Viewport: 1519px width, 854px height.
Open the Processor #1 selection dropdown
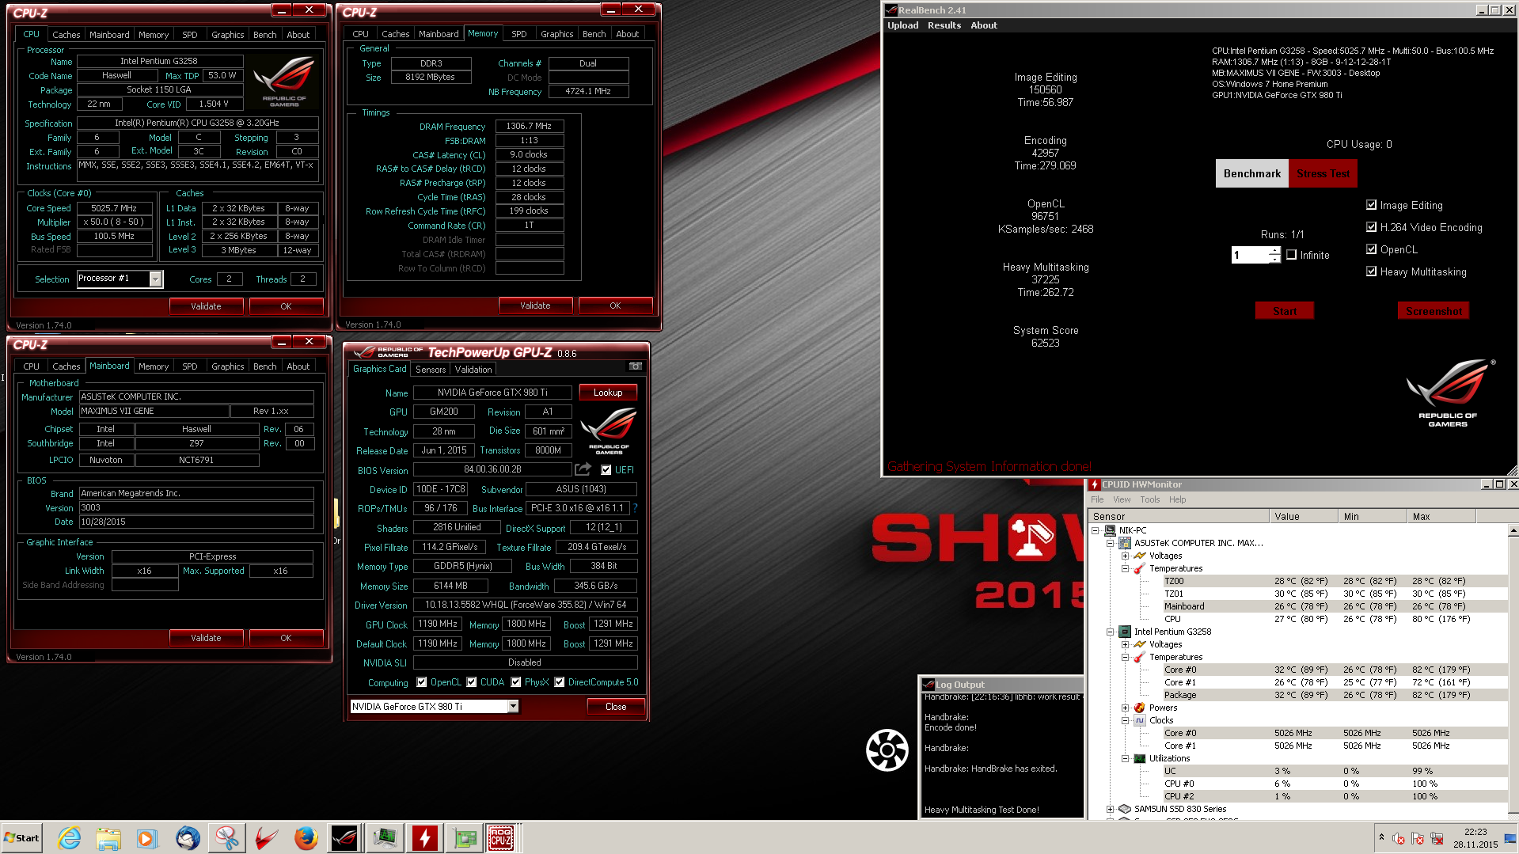tap(155, 279)
